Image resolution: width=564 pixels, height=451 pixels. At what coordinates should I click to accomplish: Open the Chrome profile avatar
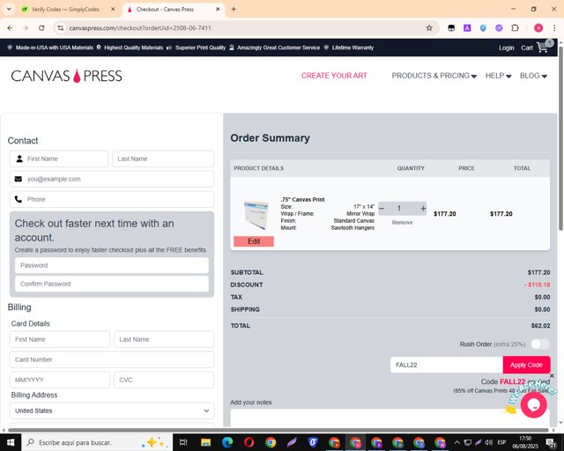click(x=538, y=27)
